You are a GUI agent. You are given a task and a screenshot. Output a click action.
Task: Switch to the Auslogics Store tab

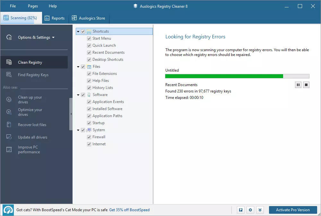[89, 18]
